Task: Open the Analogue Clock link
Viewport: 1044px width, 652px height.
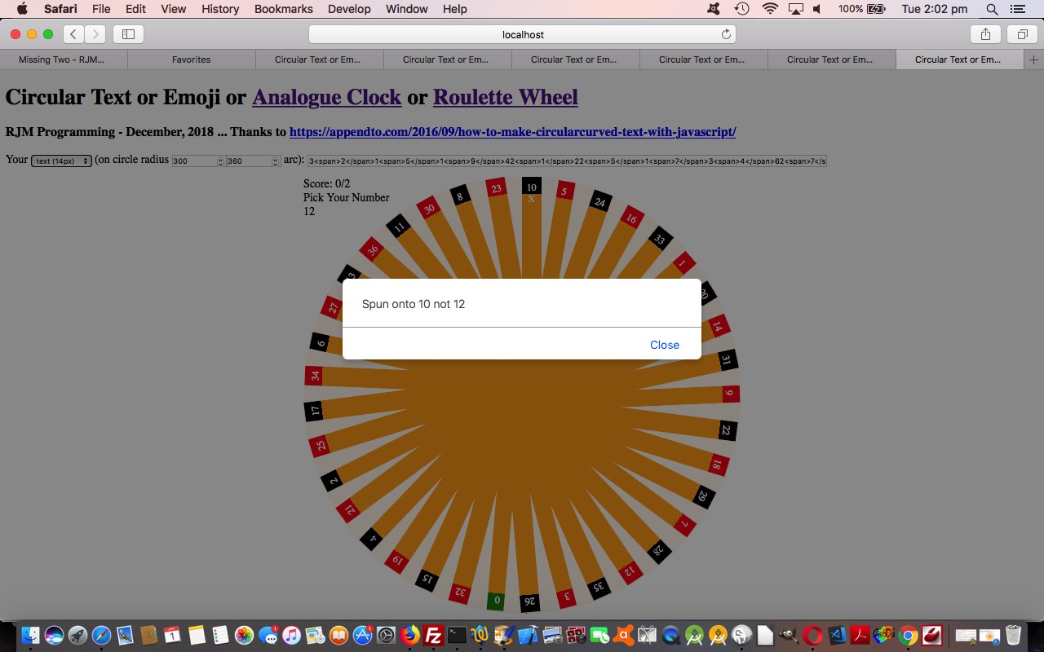Action: (x=326, y=97)
